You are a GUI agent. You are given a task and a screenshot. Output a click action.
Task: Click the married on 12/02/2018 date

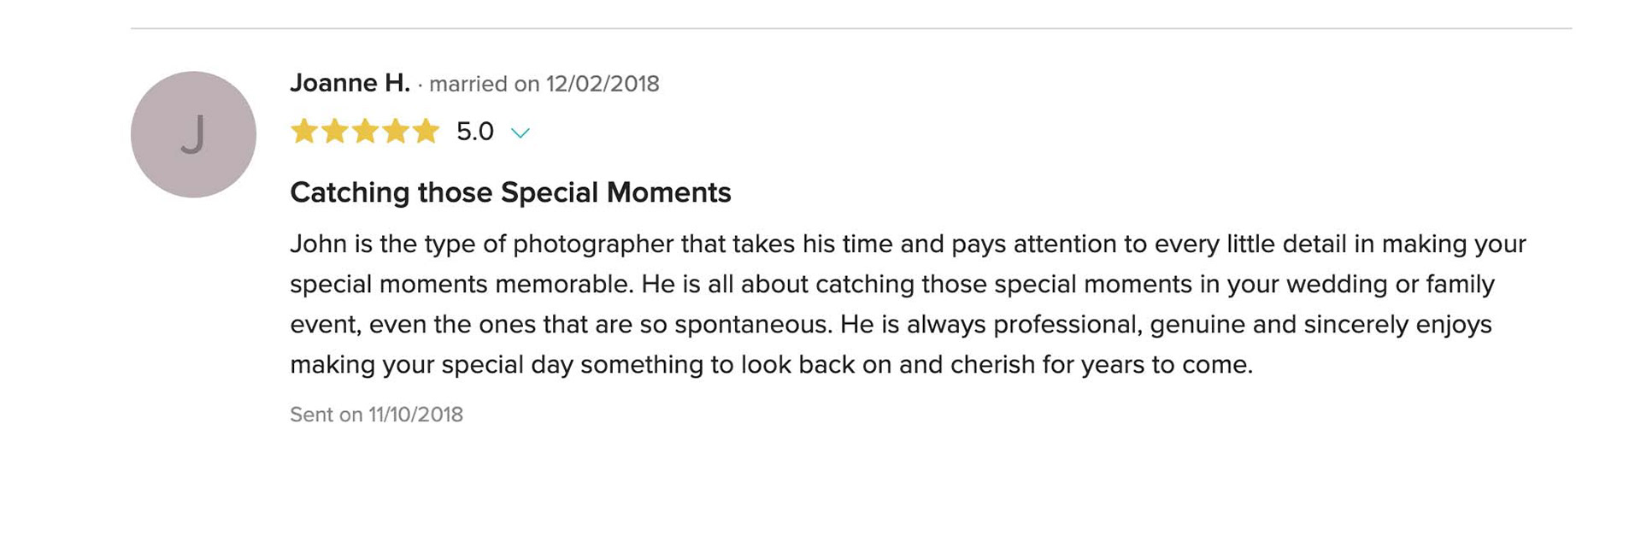(544, 84)
